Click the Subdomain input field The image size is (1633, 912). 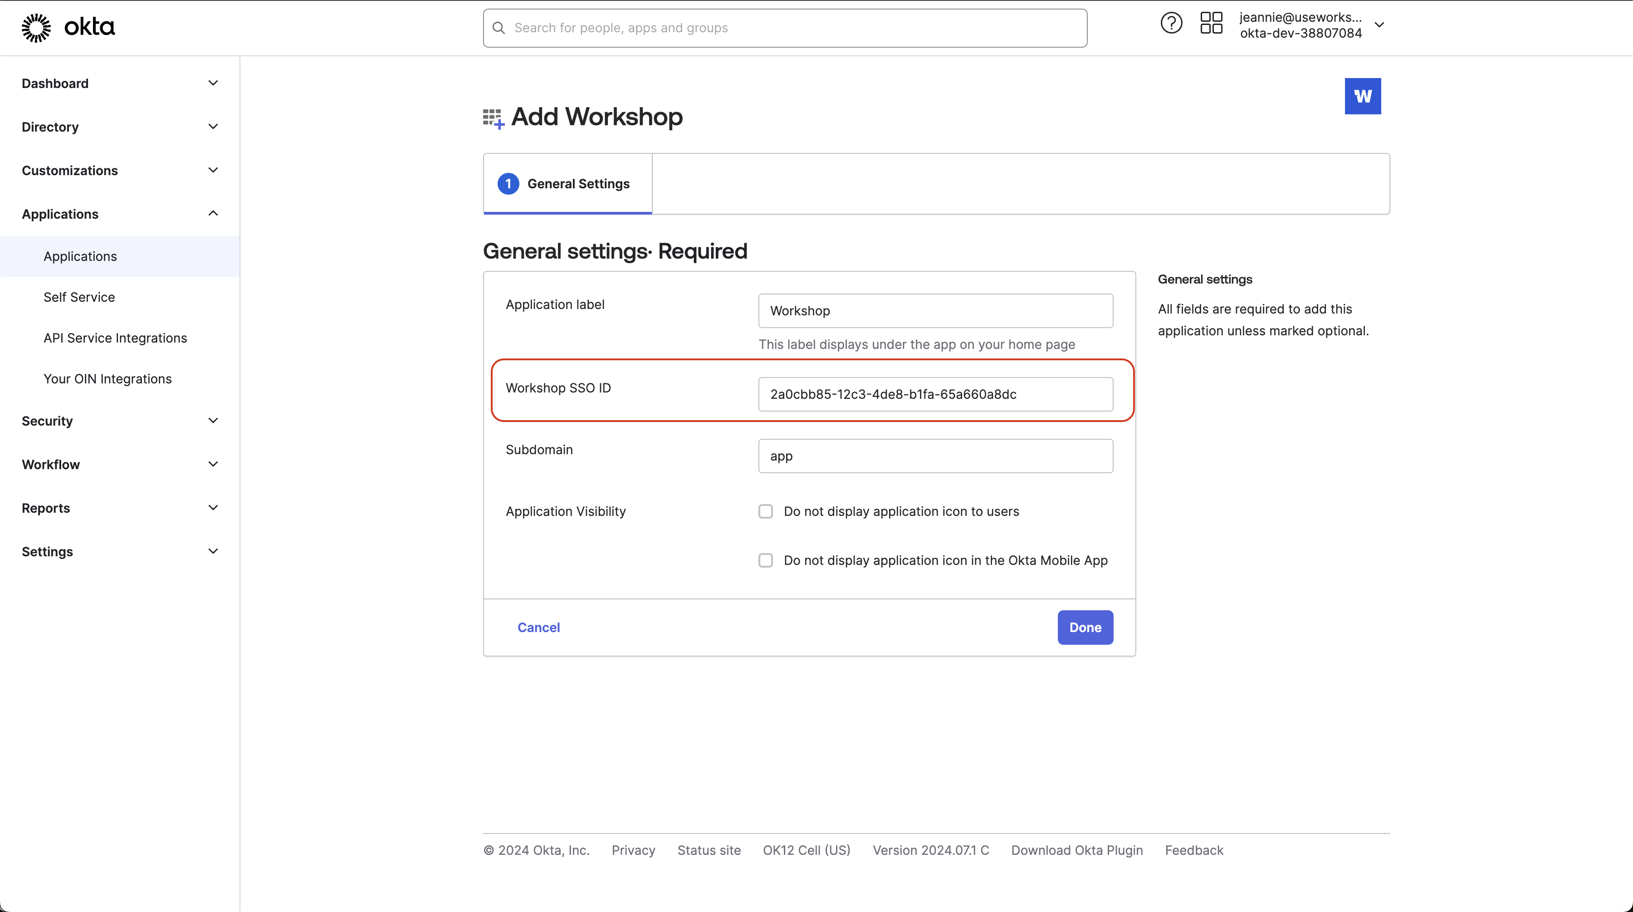click(x=936, y=456)
